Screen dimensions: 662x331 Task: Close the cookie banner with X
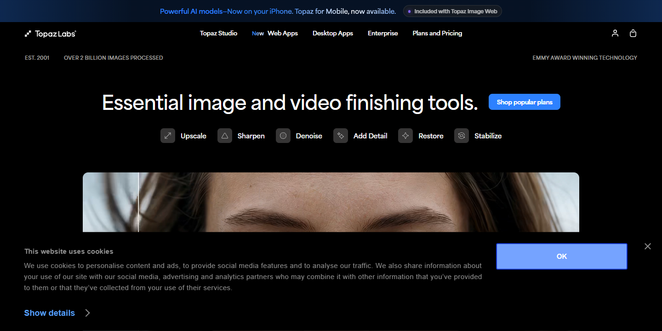(x=648, y=246)
